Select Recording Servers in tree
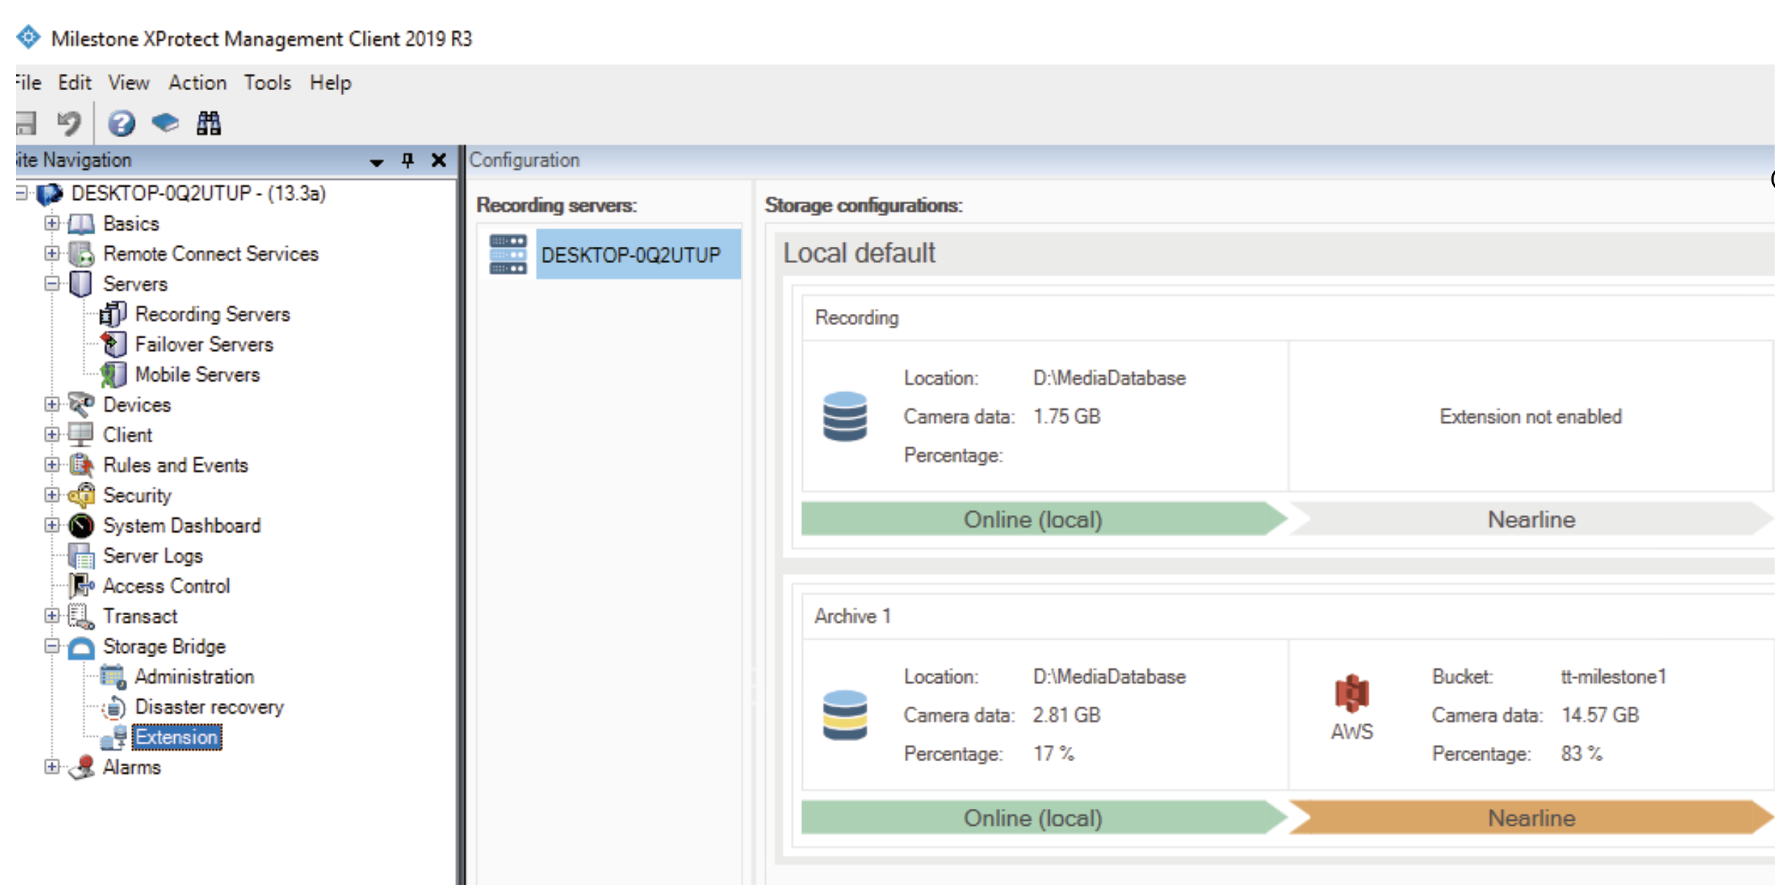 (213, 315)
